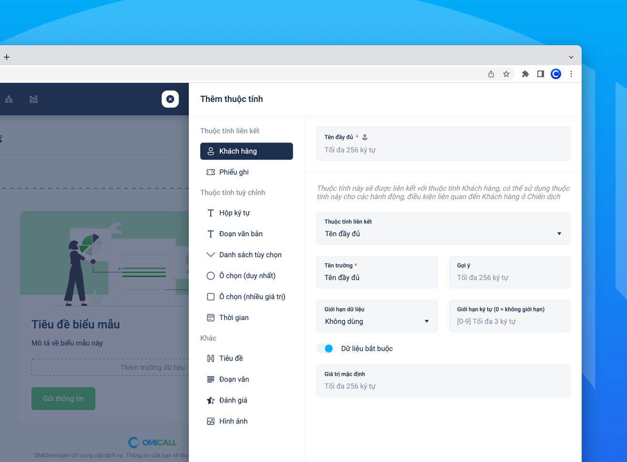Open a new browser tab
627x462 pixels.
tap(7, 57)
